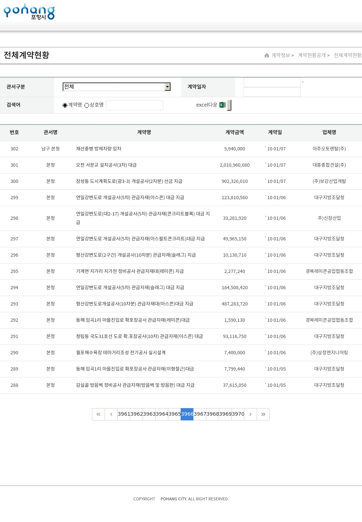
Task: Go to page 3965
Action: [174, 414]
